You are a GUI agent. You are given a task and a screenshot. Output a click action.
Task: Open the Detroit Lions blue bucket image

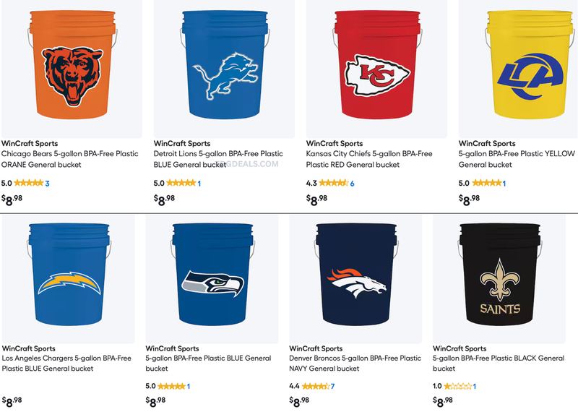tap(224, 69)
